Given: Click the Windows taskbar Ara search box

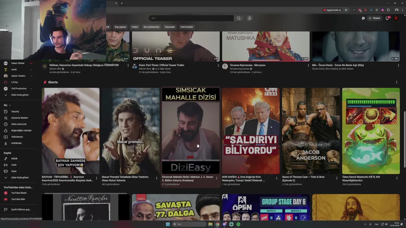Looking at the screenshot, I should click(189, 224).
